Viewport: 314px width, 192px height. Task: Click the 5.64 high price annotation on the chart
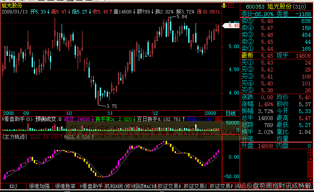click(182, 17)
